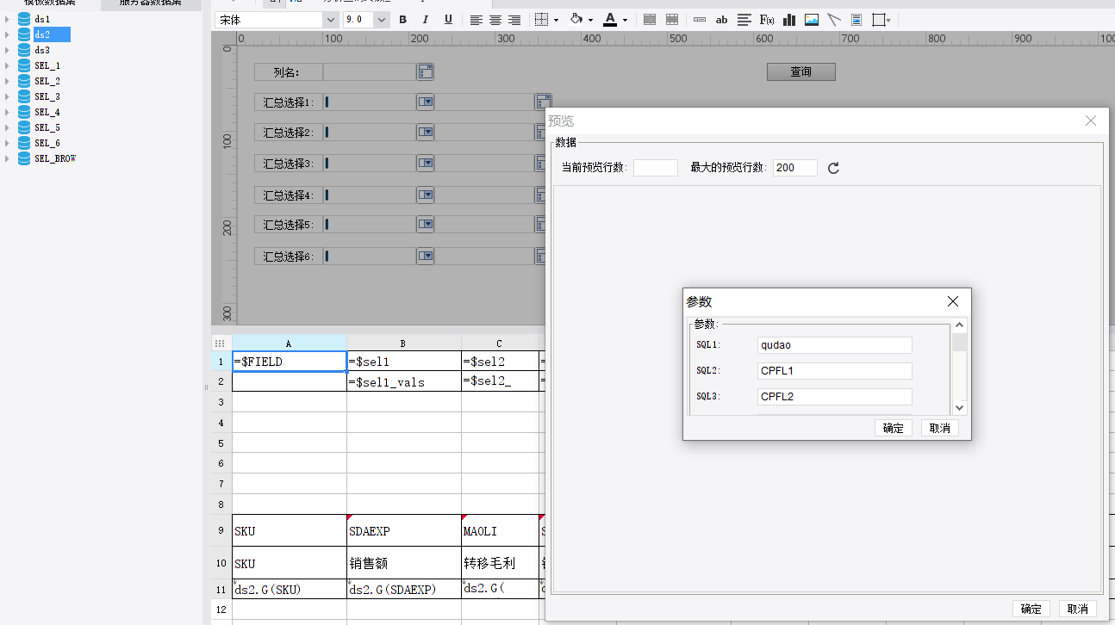Click SQL2 parameter field CPFL1

point(834,371)
